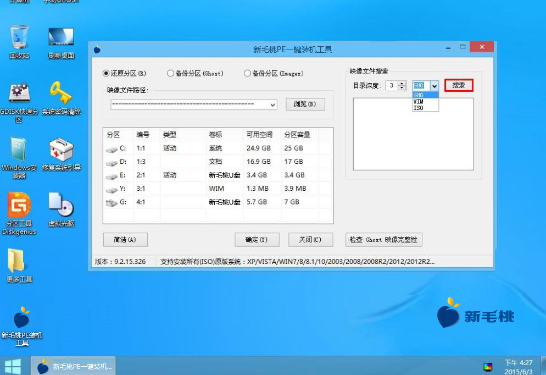The height and width of the screenshot is (375, 546).
Task: Click the E: drive icon in partition list
Action: point(112,176)
